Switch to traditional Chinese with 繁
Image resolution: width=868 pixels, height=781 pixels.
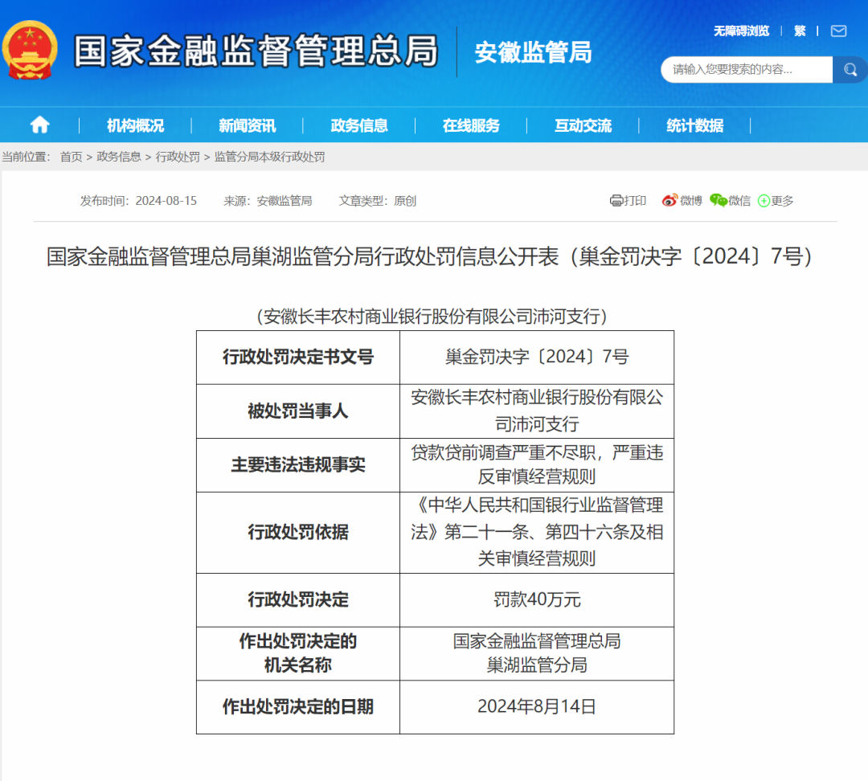(800, 31)
